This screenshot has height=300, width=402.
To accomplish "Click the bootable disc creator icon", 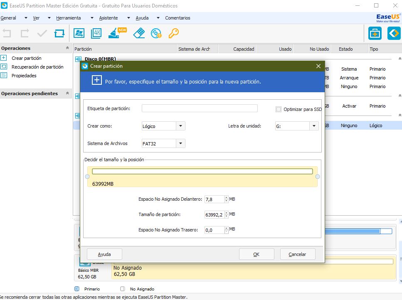I will coord(156,33).
